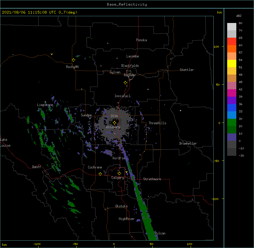Screen dimensions: 254x248
Task: Select the green 30 dBZ color swatch
Action: (232, 123)
